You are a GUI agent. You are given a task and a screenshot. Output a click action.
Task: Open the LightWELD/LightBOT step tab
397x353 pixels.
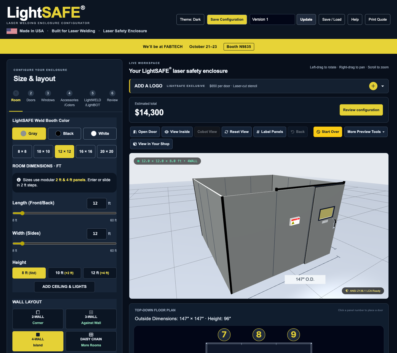93,99
